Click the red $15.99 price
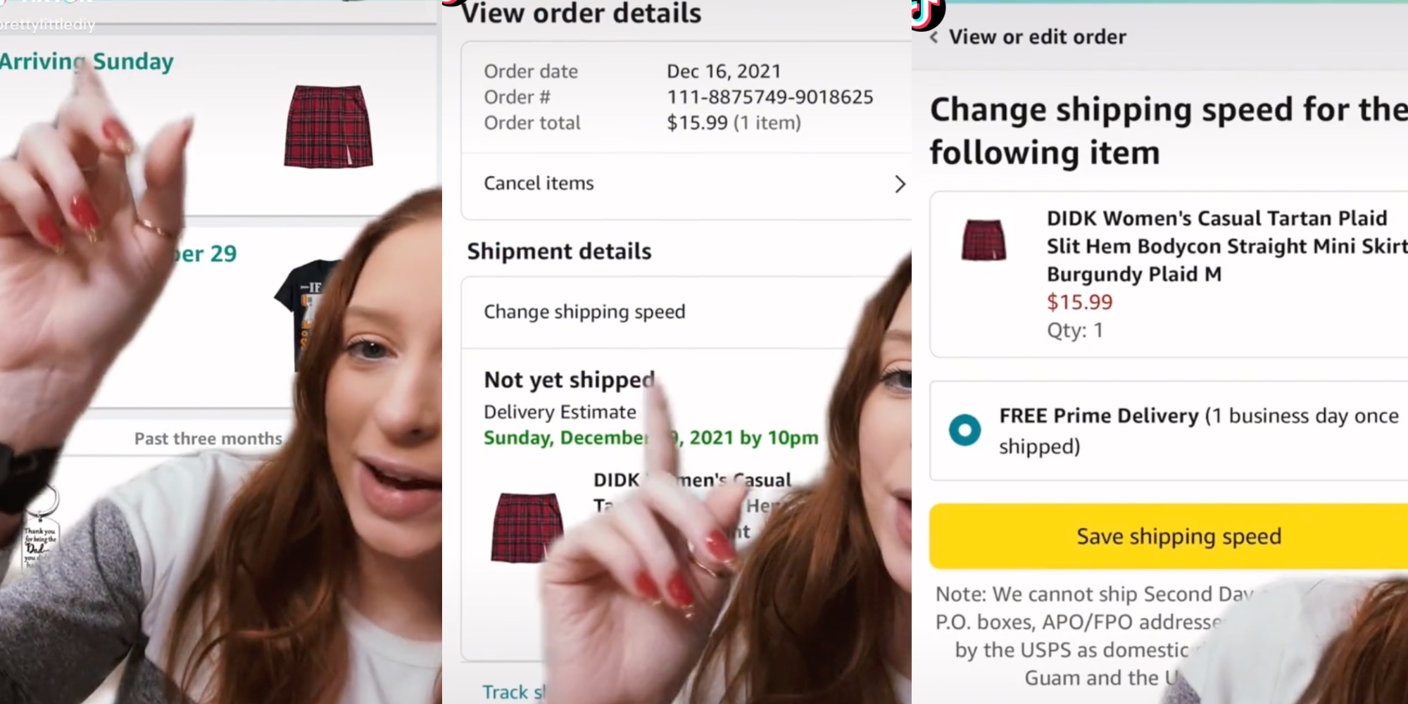 coord(1079,302)
